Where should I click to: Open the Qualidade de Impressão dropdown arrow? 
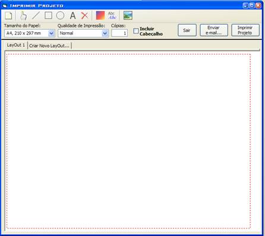pos(105,33)
